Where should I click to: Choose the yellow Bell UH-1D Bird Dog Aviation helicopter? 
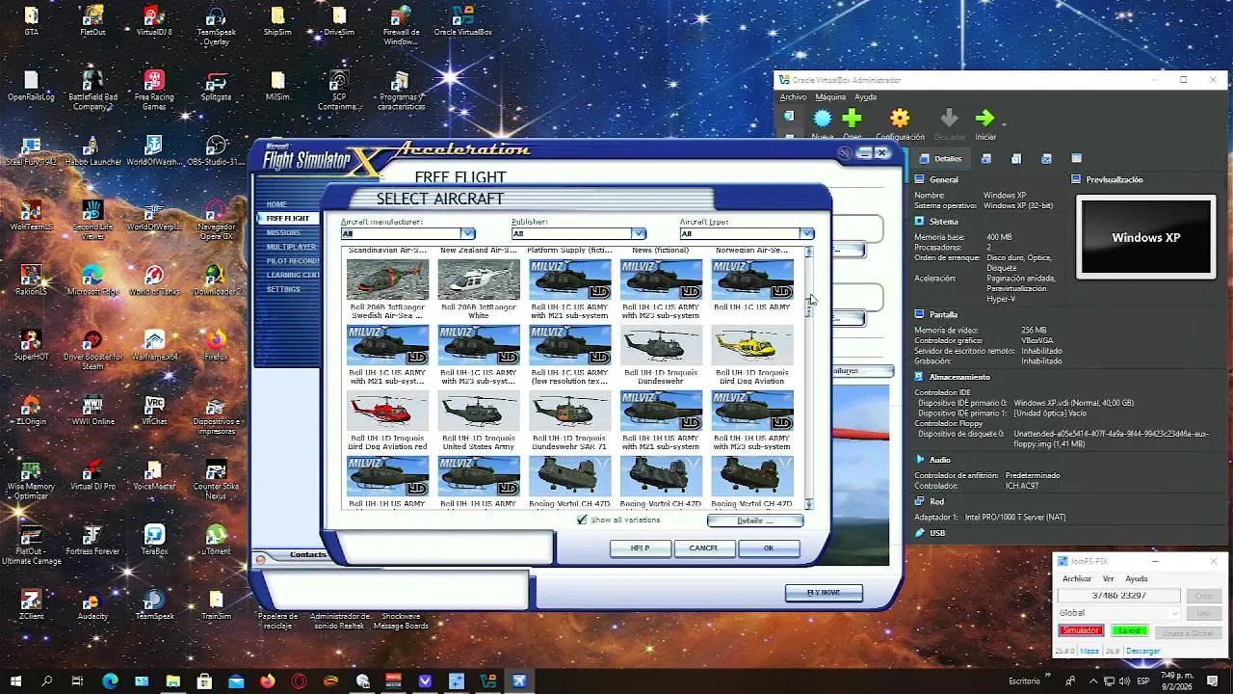pyautogui.click(x=752, y=346)
